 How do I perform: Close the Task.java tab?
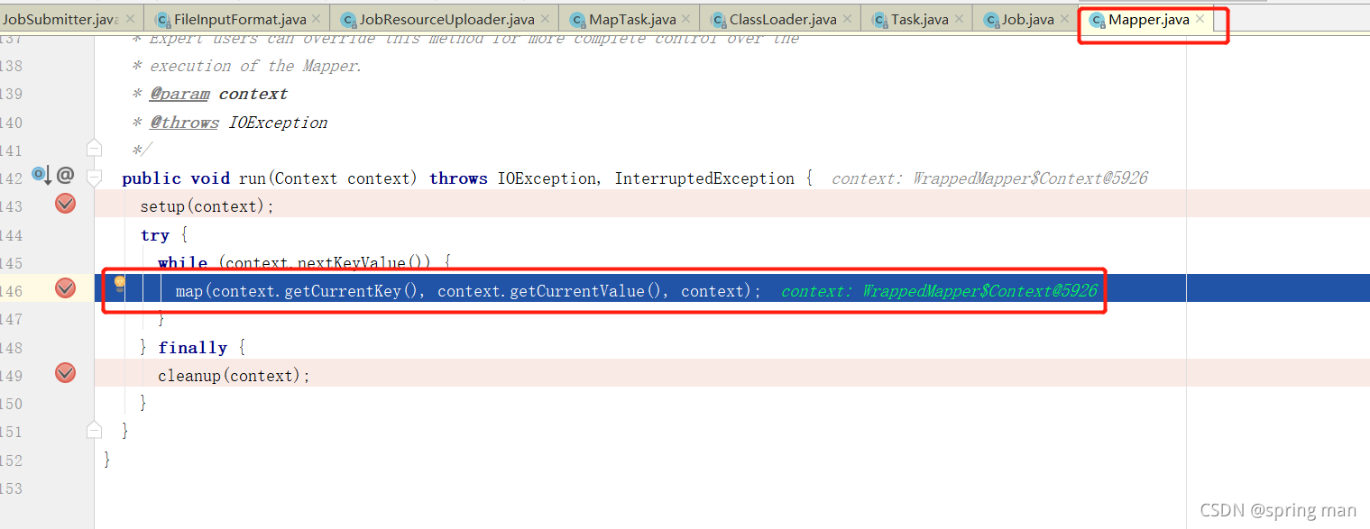pos(959,19)
